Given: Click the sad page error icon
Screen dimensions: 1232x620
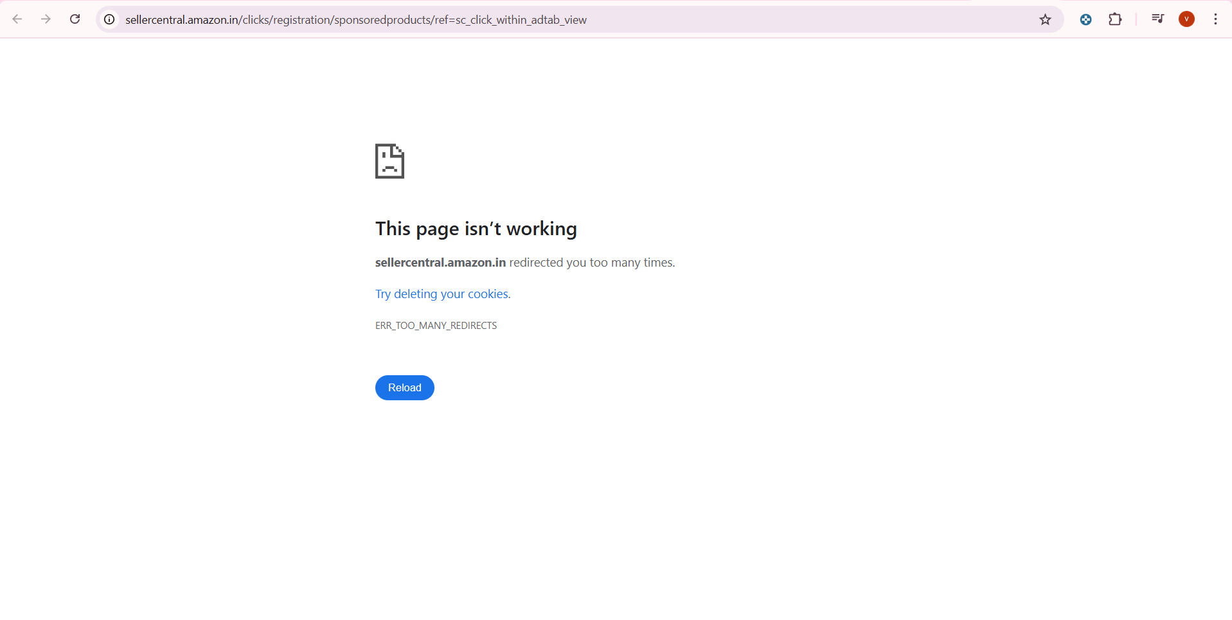Looking at the screenshot, I should pyautogui.click(x=390, y=161).
